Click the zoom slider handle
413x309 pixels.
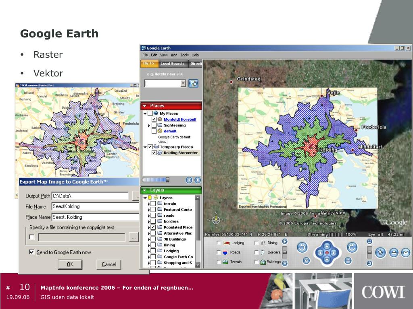click(x=285, y=252)
